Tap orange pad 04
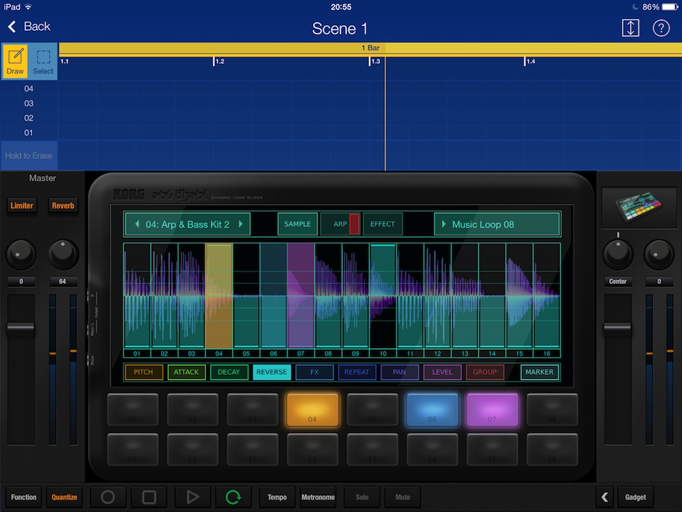 coord(312,410)
